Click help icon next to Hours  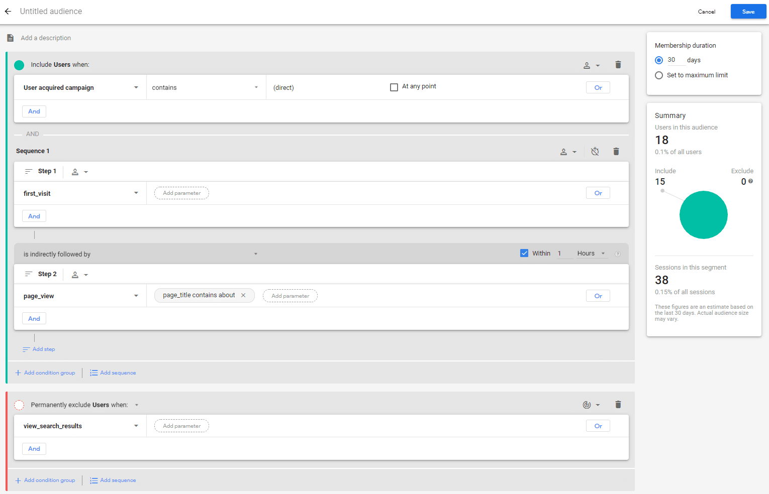point(618,254)
